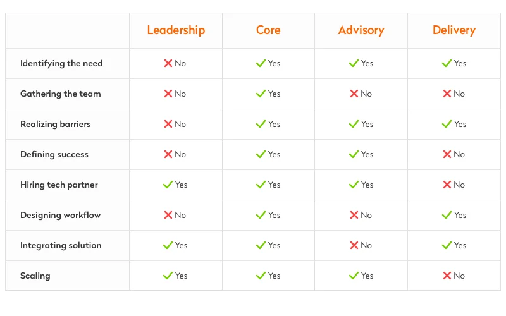Click red X for Delivery, Defining success

(x=447, y=154)
